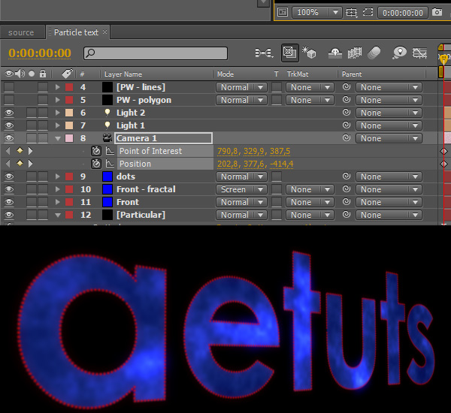Click the timeline current time 0:00:00:00

tap(40, 53)
